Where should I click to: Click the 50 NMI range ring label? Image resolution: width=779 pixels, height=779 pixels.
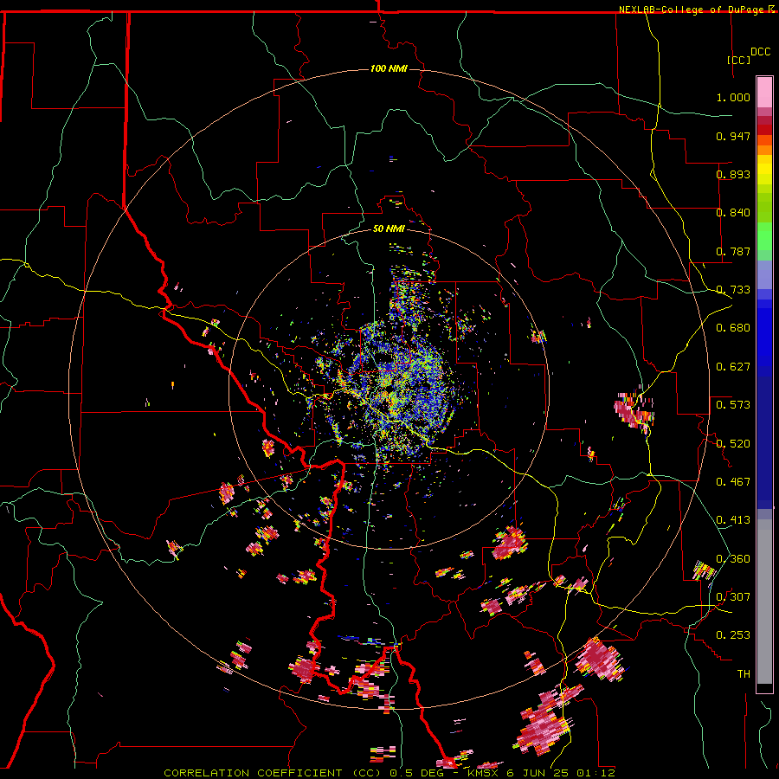click(389, 229)
